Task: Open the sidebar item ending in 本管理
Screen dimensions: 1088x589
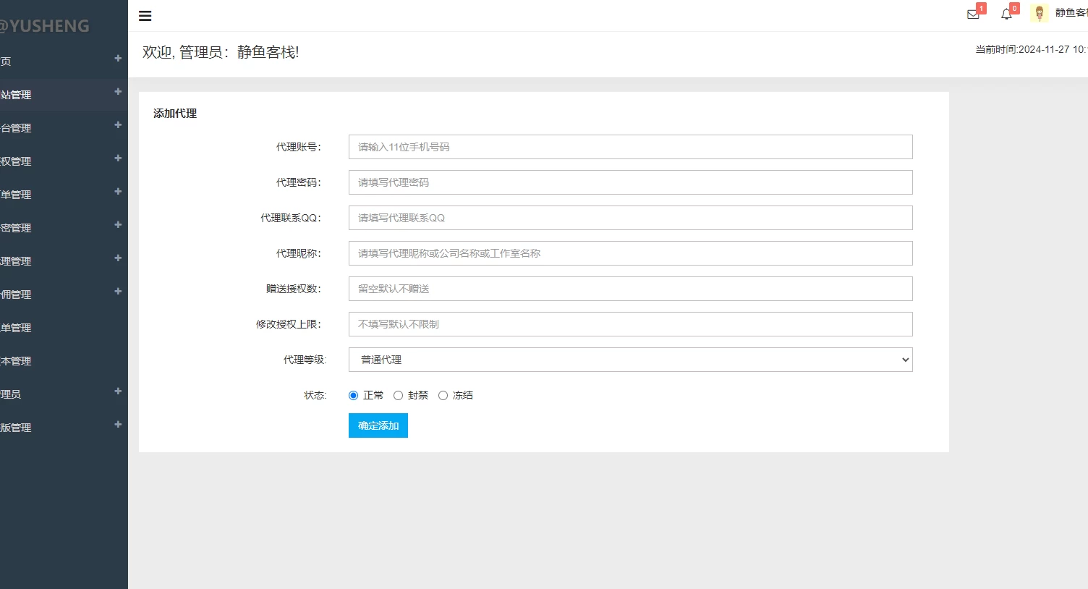Action: pos(16,361)
